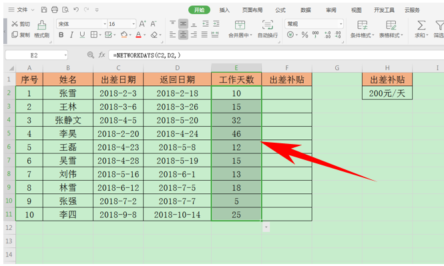Click the magnifier icon beside formula bar
Screen dimensions: 444x266
coord(91,55)
